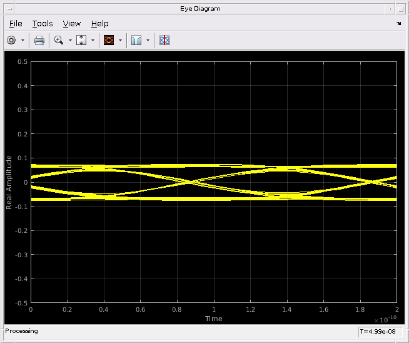
Task: Expand the zoom options dropdown arrow
Action: point(70,40)
